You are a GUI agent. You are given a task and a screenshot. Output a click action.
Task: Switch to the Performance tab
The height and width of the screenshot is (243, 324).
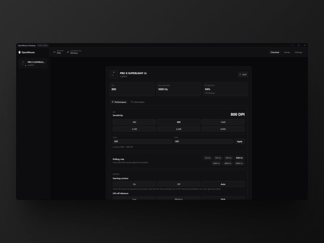[119, 102]
